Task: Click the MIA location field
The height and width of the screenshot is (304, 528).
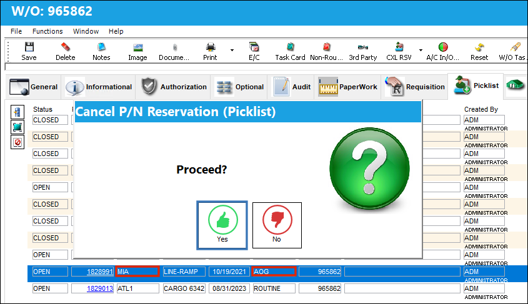Action: [x=137, y=272]
